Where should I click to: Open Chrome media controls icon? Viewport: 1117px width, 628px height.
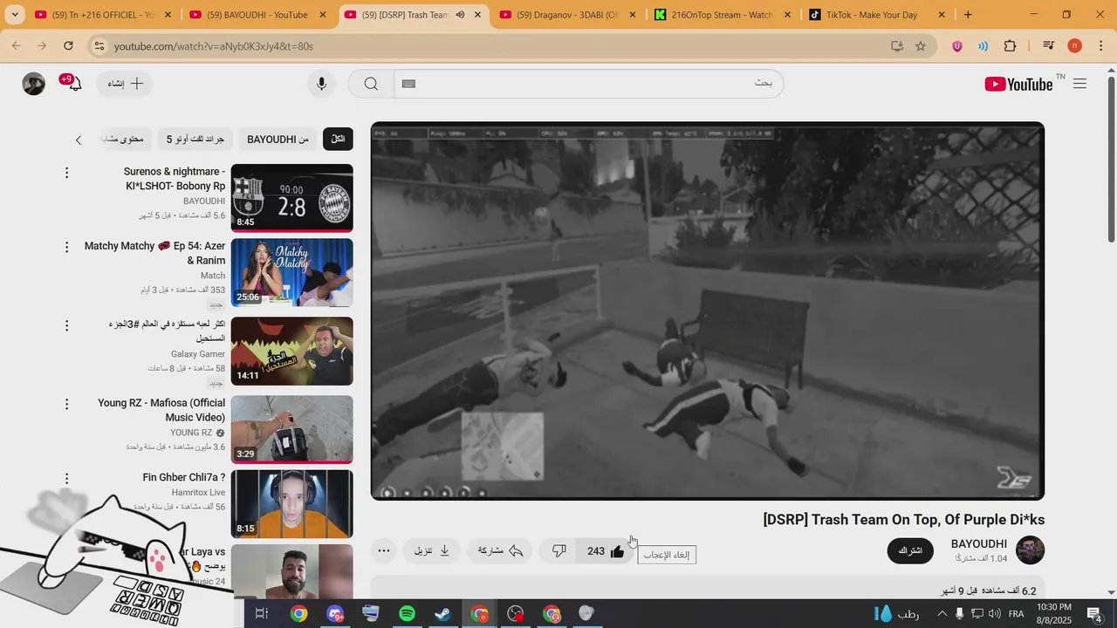[1049, 46]
